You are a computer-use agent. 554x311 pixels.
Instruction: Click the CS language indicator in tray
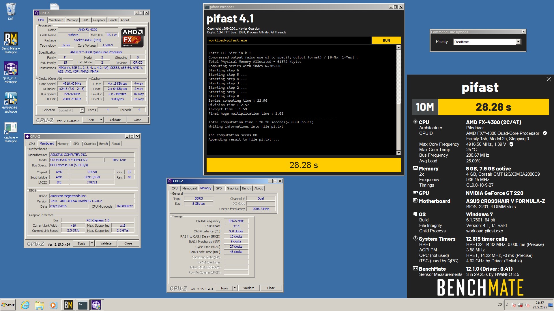[500, 304]
